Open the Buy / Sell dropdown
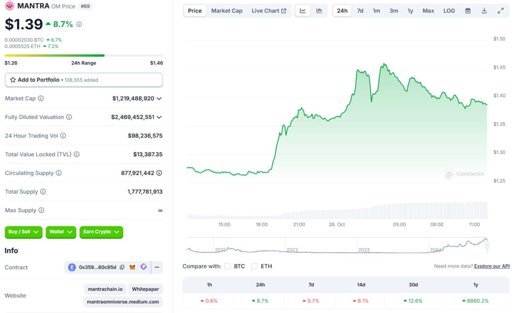 pos(24,232)
